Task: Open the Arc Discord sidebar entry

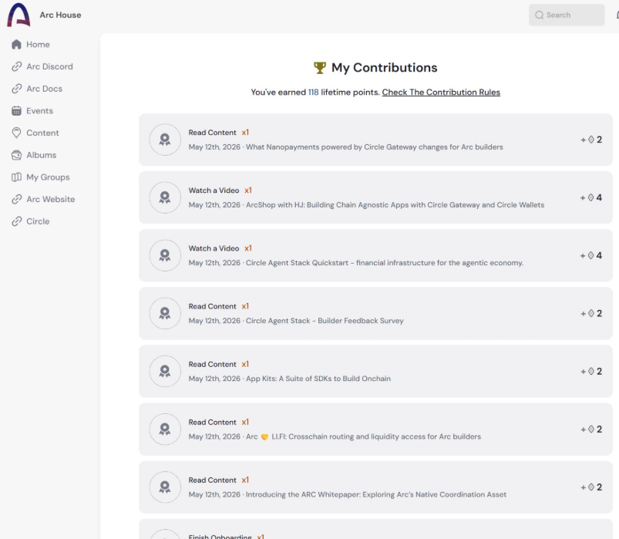Action: point(42,67)
